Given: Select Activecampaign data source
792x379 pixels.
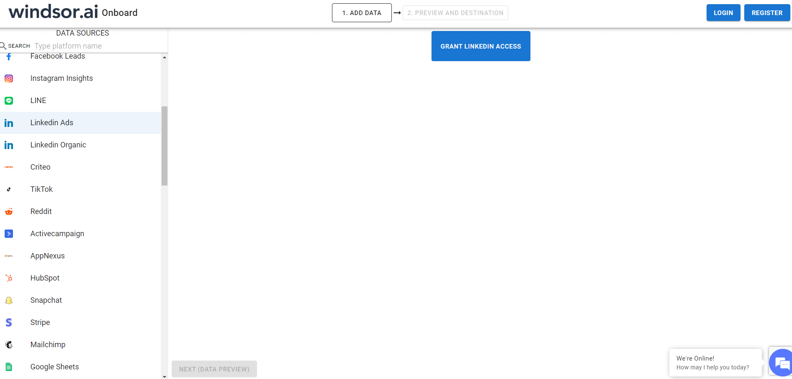Looking at the screenshot, I should click(x=80, y=234).
